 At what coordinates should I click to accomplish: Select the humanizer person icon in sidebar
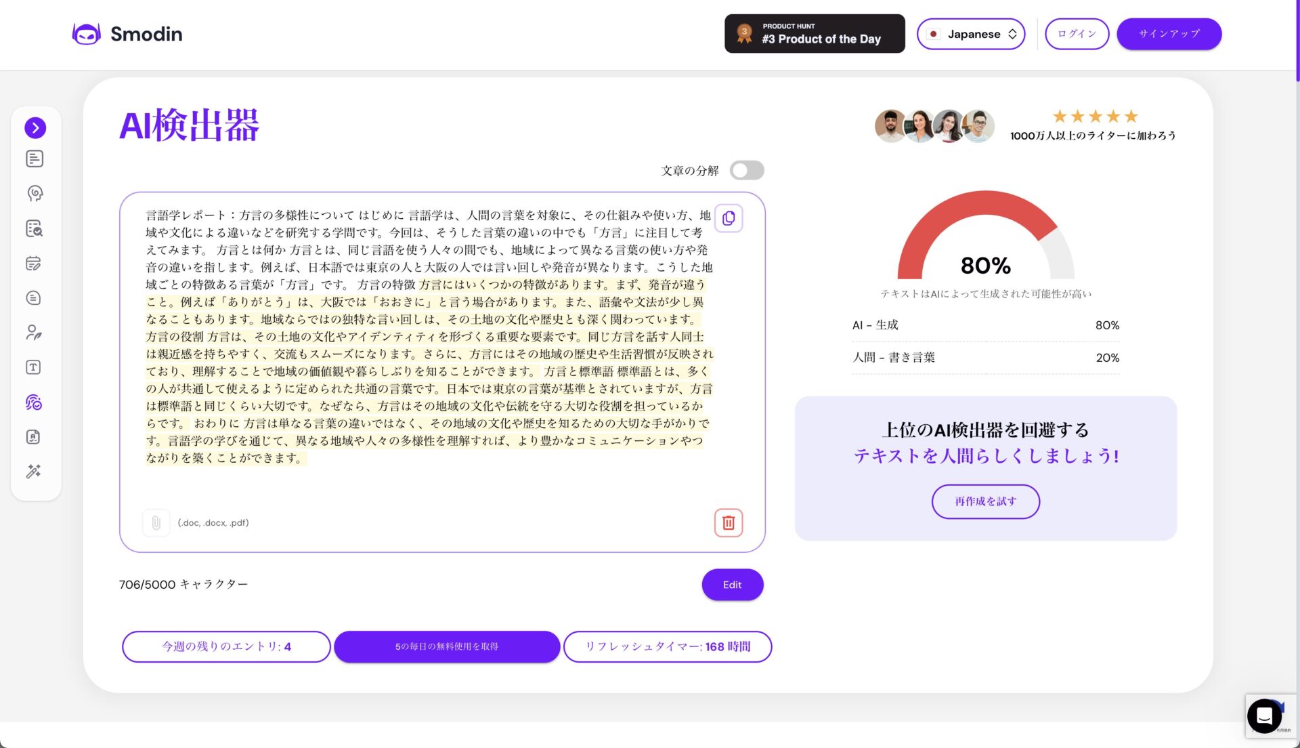pos(35,333)
